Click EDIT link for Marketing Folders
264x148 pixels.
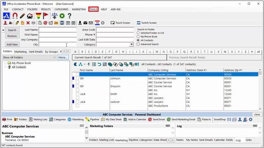click(168, 126)
